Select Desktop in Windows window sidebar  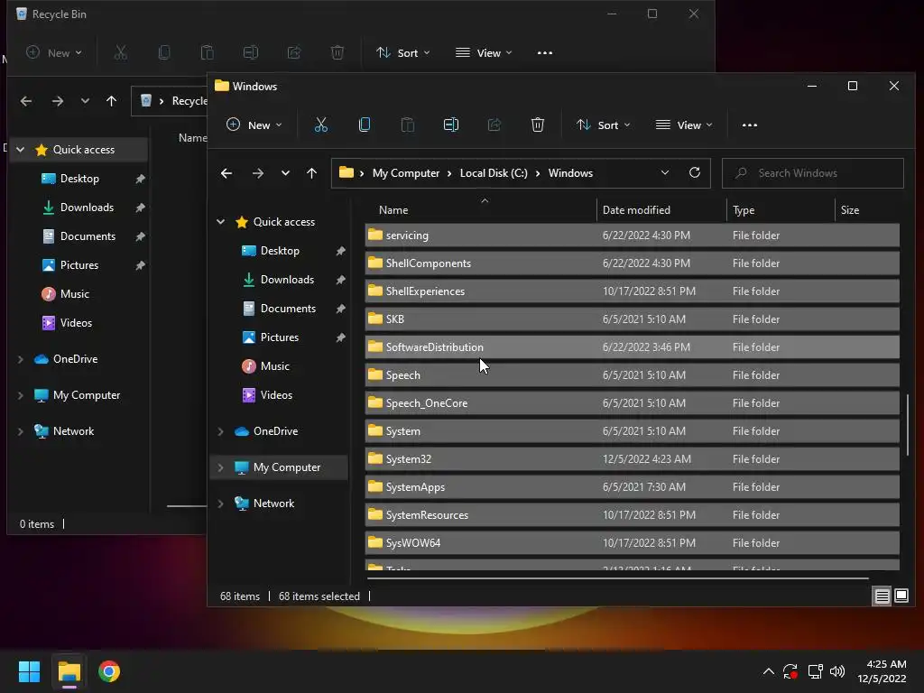(280, 251)
